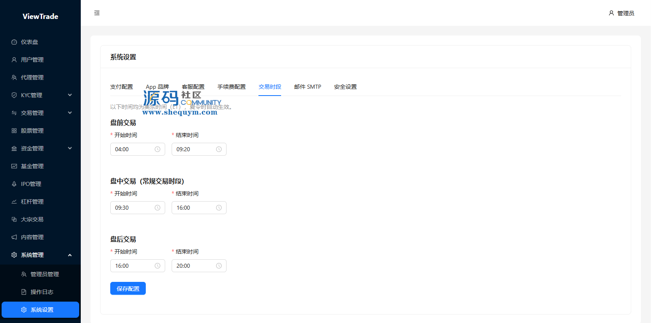Switch to the 安全设置 tab
The image size is (651, 323).
[345, 87]
